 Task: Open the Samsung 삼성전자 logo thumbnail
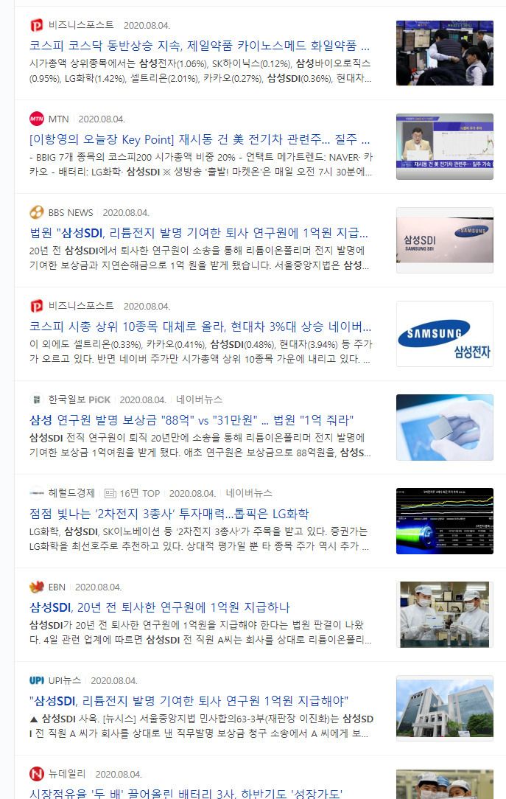click(x=444, y=335)
